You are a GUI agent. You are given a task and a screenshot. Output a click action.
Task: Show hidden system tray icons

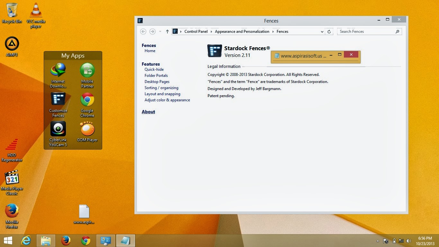(x=378, y=241)
